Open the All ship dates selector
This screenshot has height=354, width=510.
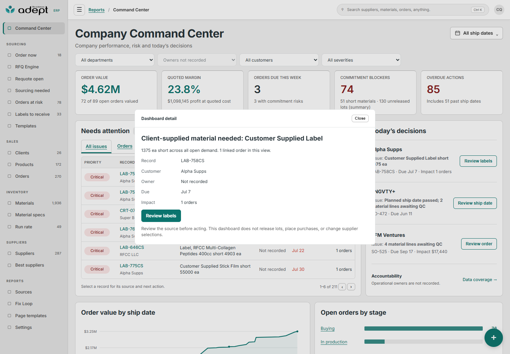pos(476,33)
